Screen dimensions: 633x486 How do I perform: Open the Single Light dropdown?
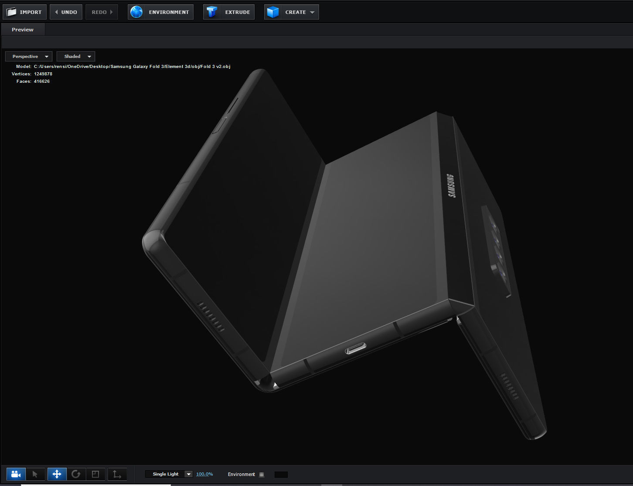[169, 474]
